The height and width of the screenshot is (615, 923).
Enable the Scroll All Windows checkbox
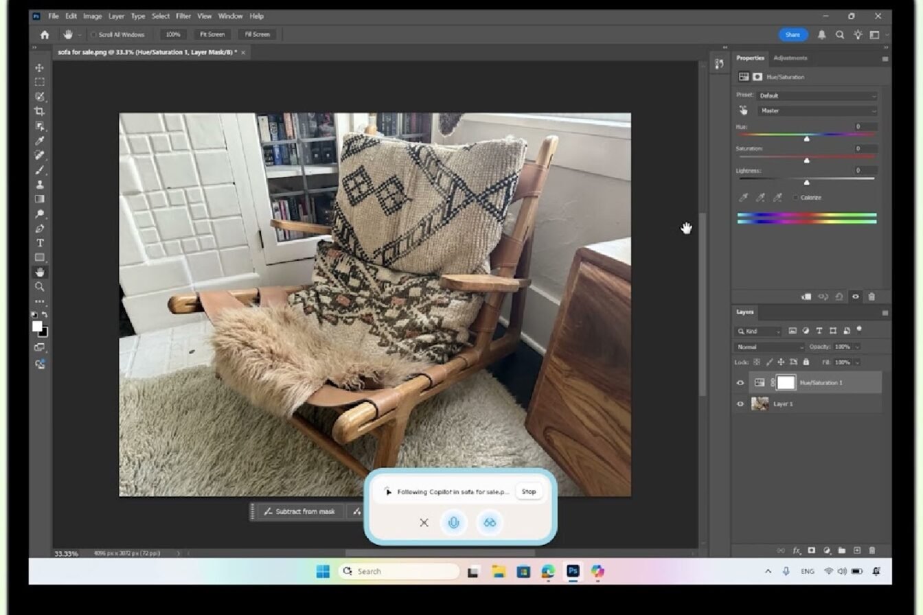click(x=93, y=34)
